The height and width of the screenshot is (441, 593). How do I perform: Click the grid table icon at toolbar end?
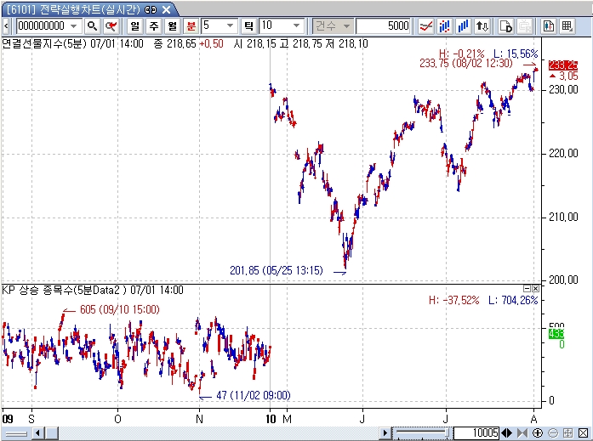point(566,26)
